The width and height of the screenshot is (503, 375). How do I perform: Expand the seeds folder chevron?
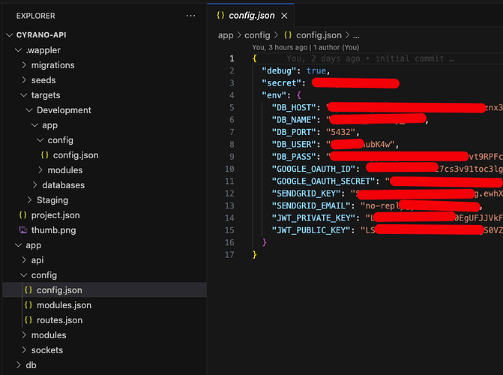tap(24, 80)
